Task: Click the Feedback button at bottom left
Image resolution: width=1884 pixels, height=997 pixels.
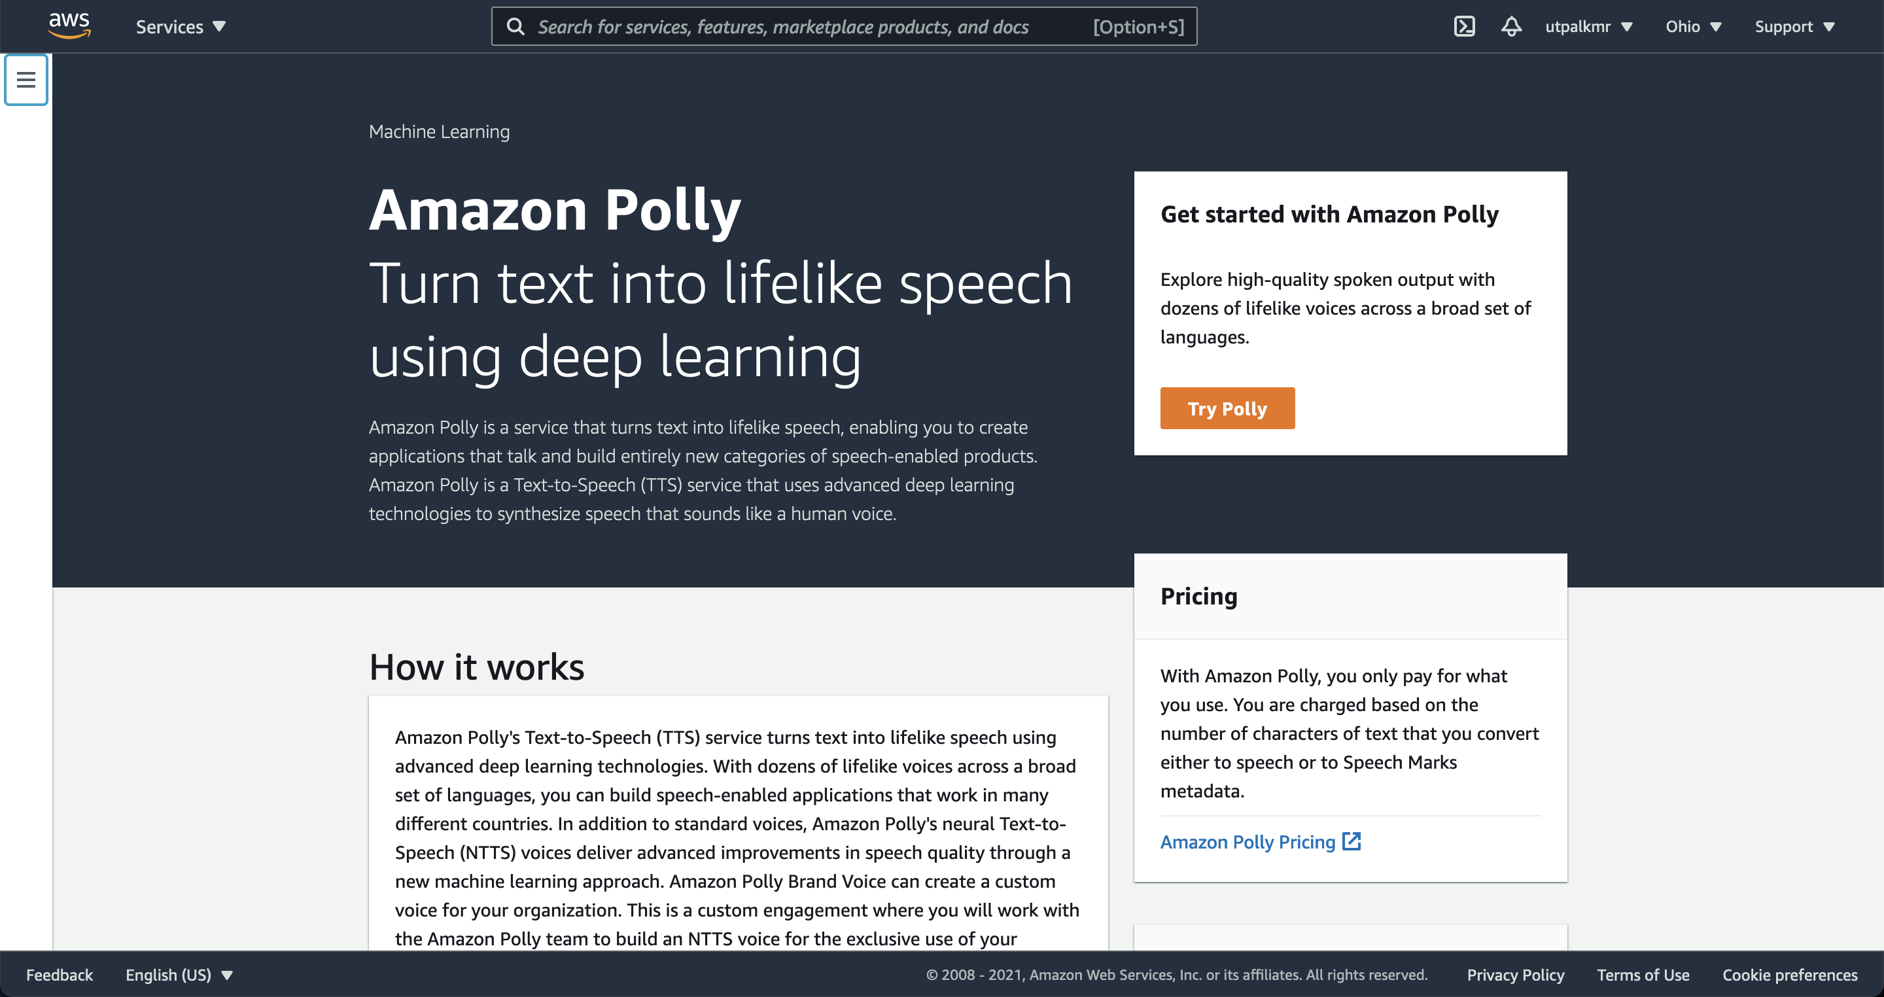Action: 60,975
